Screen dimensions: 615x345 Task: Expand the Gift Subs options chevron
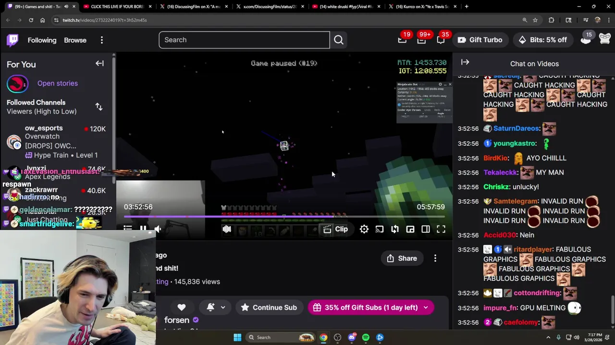tap(426, 308)
